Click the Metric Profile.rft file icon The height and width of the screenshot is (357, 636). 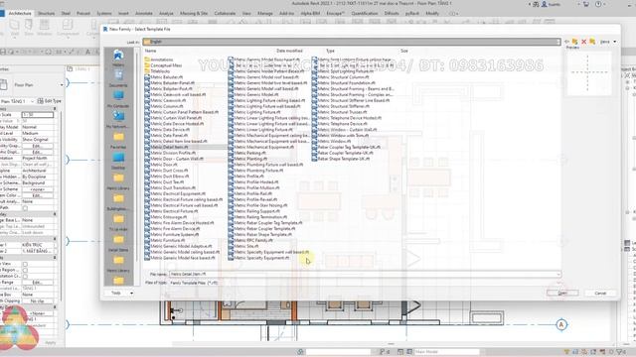[231, 177]
